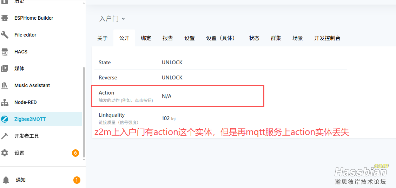Click the 媒体 media play icon
This screenshot has height=188, width=396.
point(5,69)
